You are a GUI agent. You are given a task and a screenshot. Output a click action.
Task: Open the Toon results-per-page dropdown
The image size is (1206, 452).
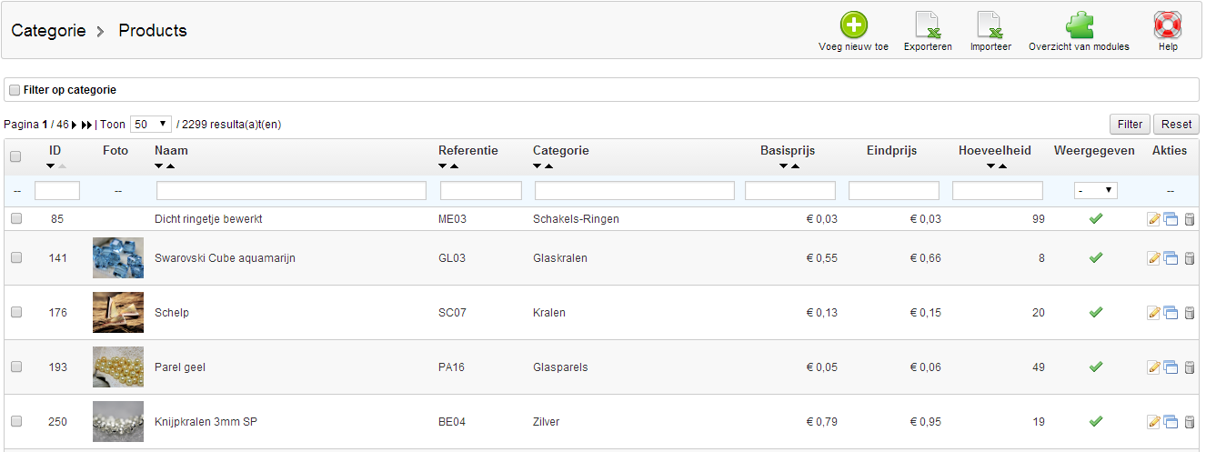(x=151, y=124)
